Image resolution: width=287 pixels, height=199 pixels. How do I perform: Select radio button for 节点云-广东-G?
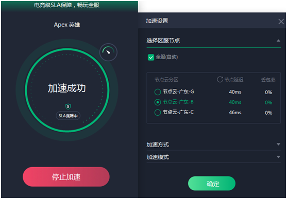pyautogui.click(x=157, y=92)
